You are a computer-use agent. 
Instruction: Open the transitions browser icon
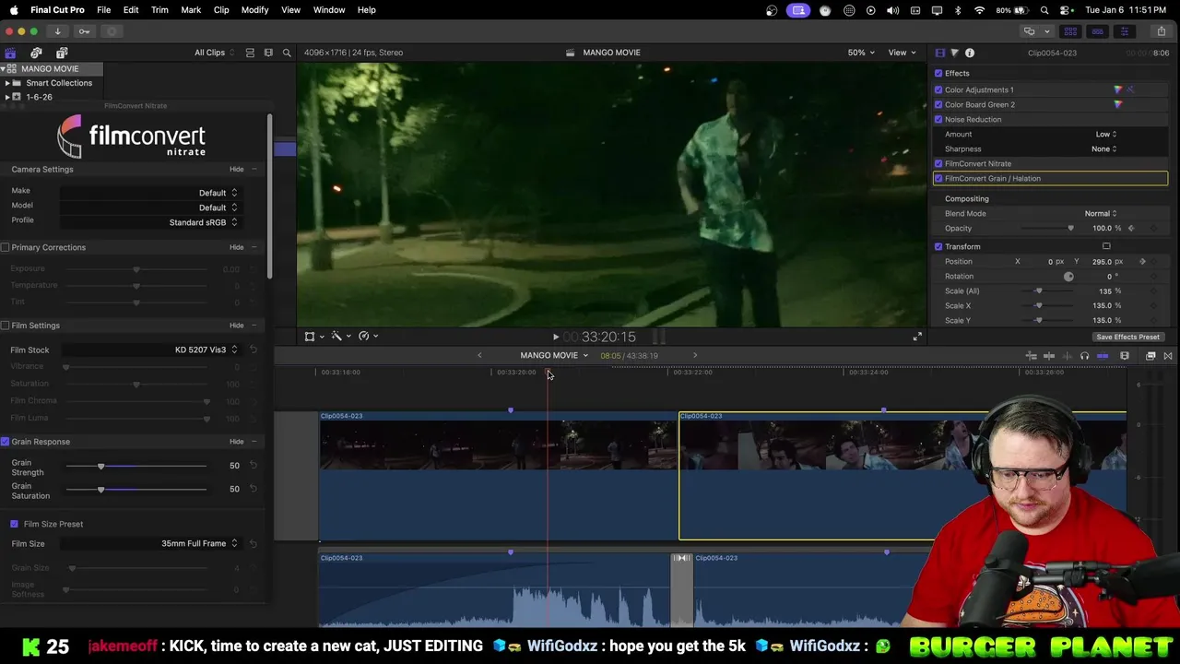[x=1168, y=356]
